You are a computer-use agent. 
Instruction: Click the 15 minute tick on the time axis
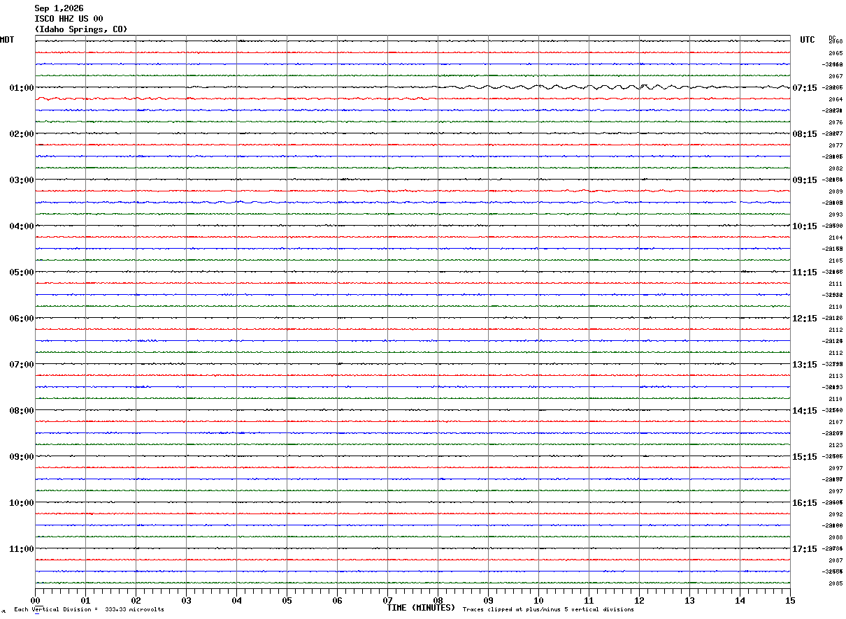pyautogui.click(x=790, y=600)
